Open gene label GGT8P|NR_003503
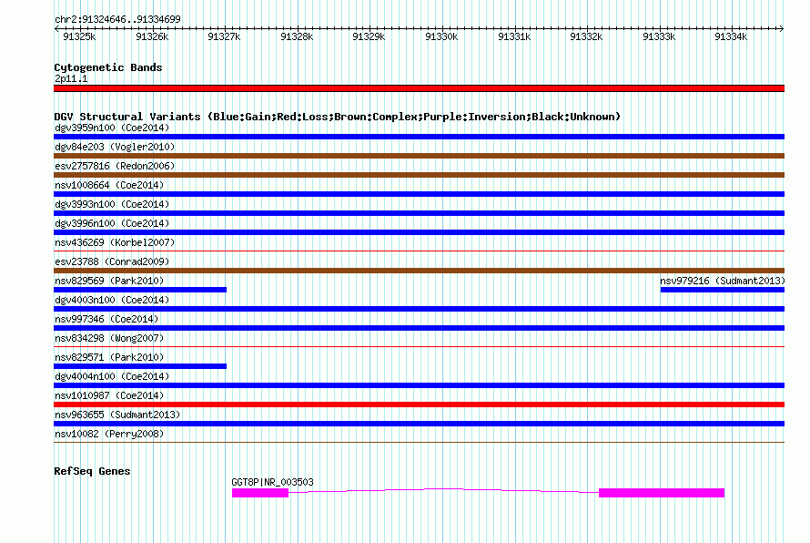The image size is (810, 543). (272, 482)
